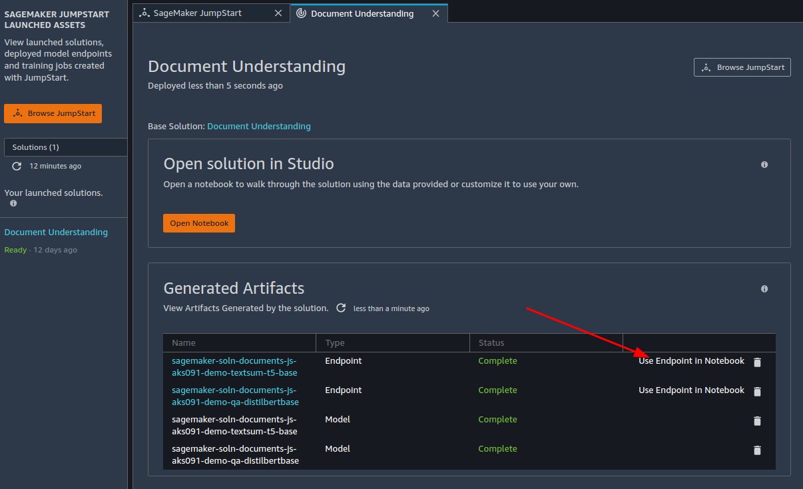Select the Solutions (1) section header
Viewport: 803px width, 489px height.
coord(65,147)
